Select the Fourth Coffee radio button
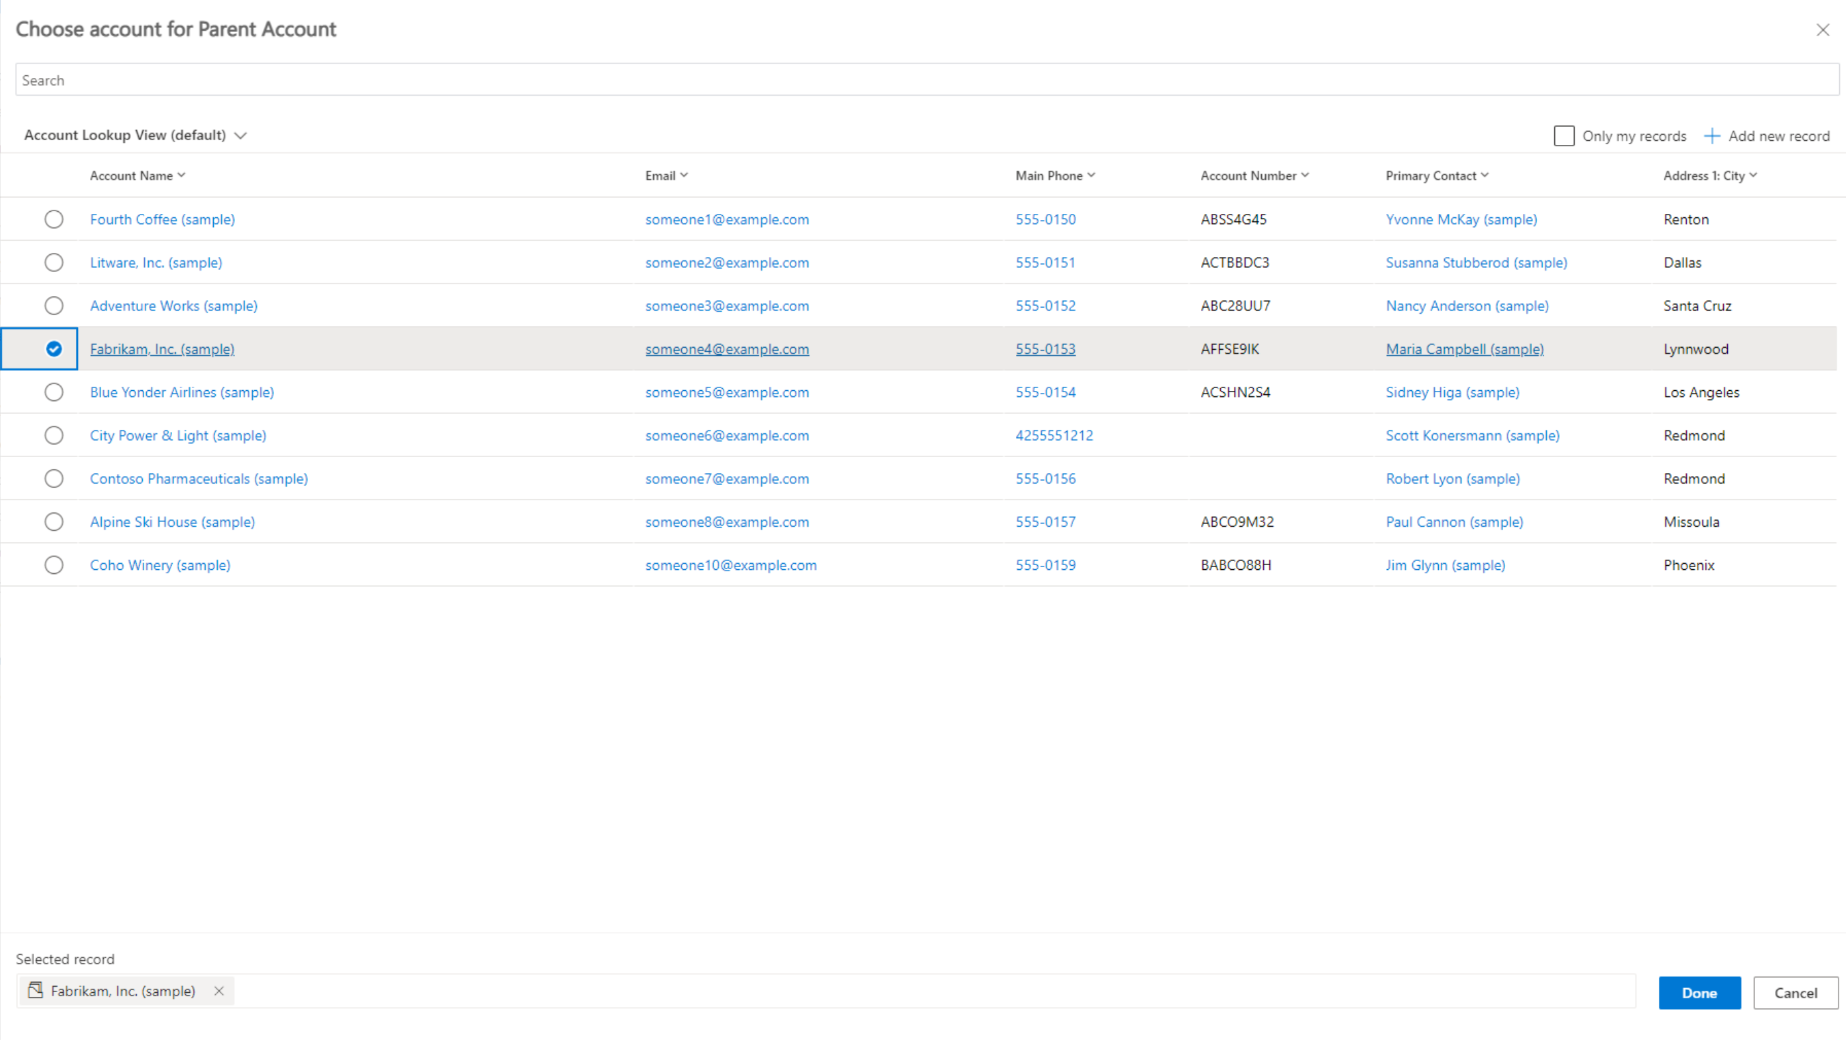Image resolution: width=1846 pixels, height=1040 pixels. point(53,218)
